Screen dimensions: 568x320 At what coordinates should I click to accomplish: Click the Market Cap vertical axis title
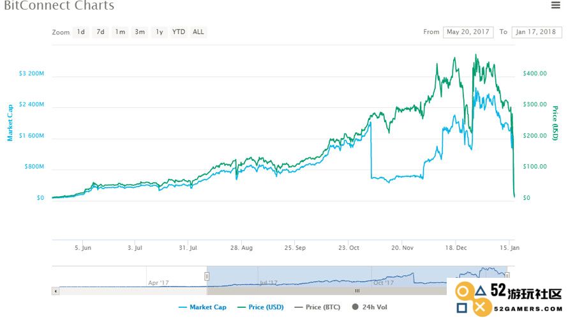coord(10,123)
